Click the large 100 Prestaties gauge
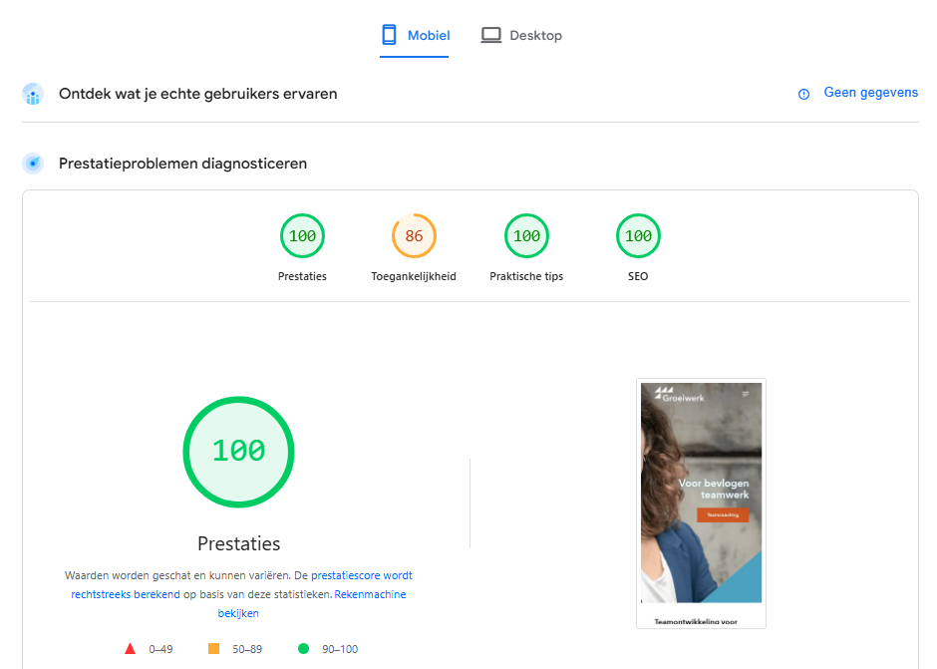This screenshot has width=937, height=669. [x=238, y=452]
